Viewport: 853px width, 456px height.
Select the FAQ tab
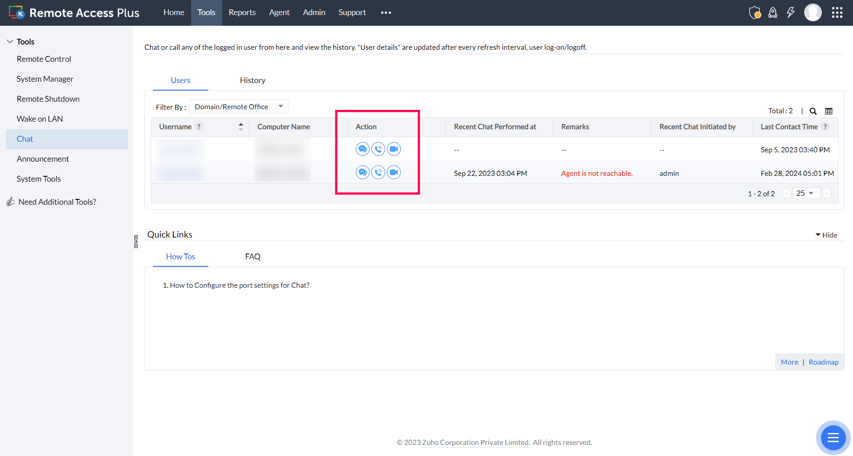point(253,257)
